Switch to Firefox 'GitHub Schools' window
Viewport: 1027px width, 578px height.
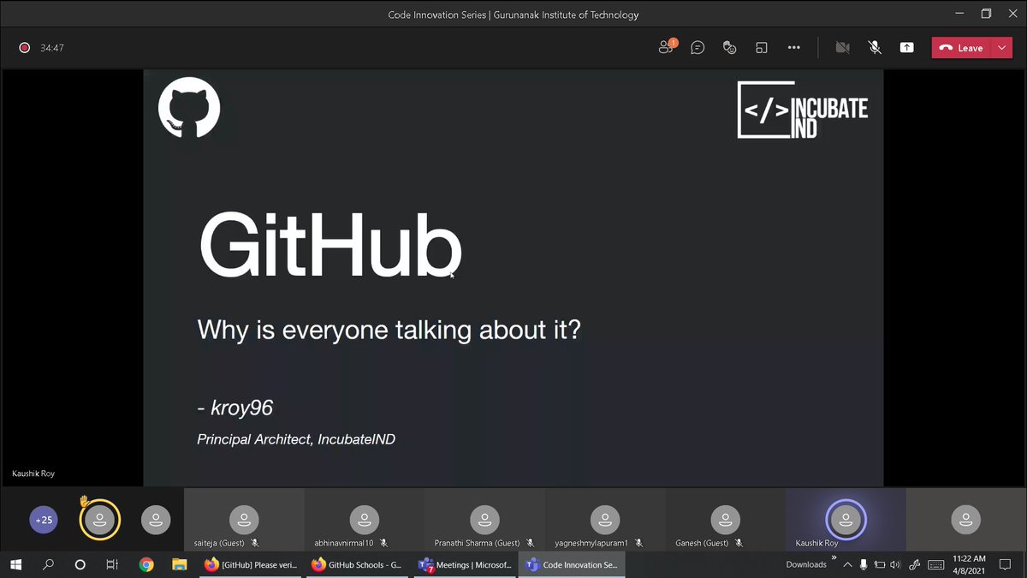358,564
